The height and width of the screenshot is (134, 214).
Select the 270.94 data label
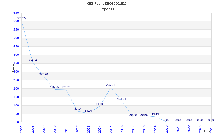(44, 75)
